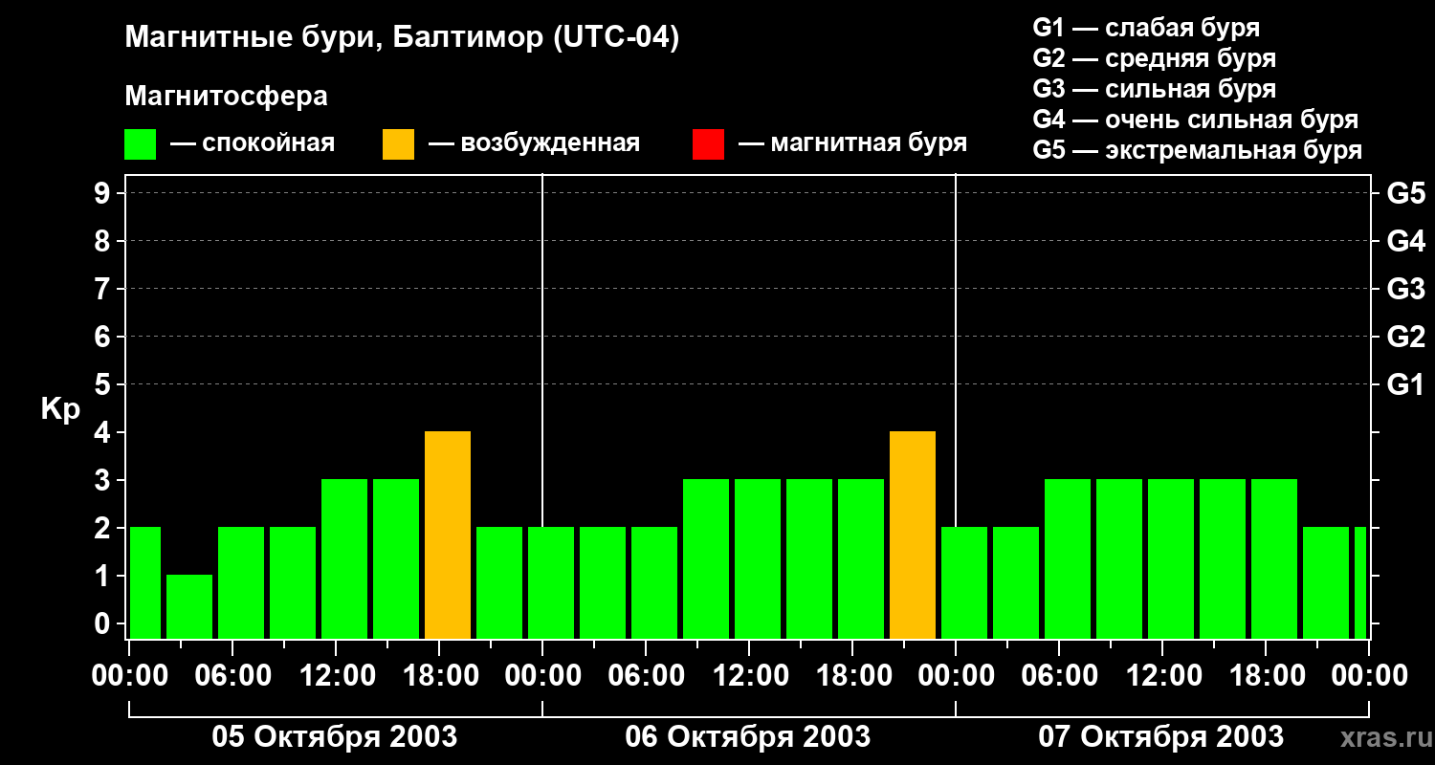Click the 12:00 time label above 05 Октября
The height and width of the screenshot is (765, 1435).
(336, 675)
